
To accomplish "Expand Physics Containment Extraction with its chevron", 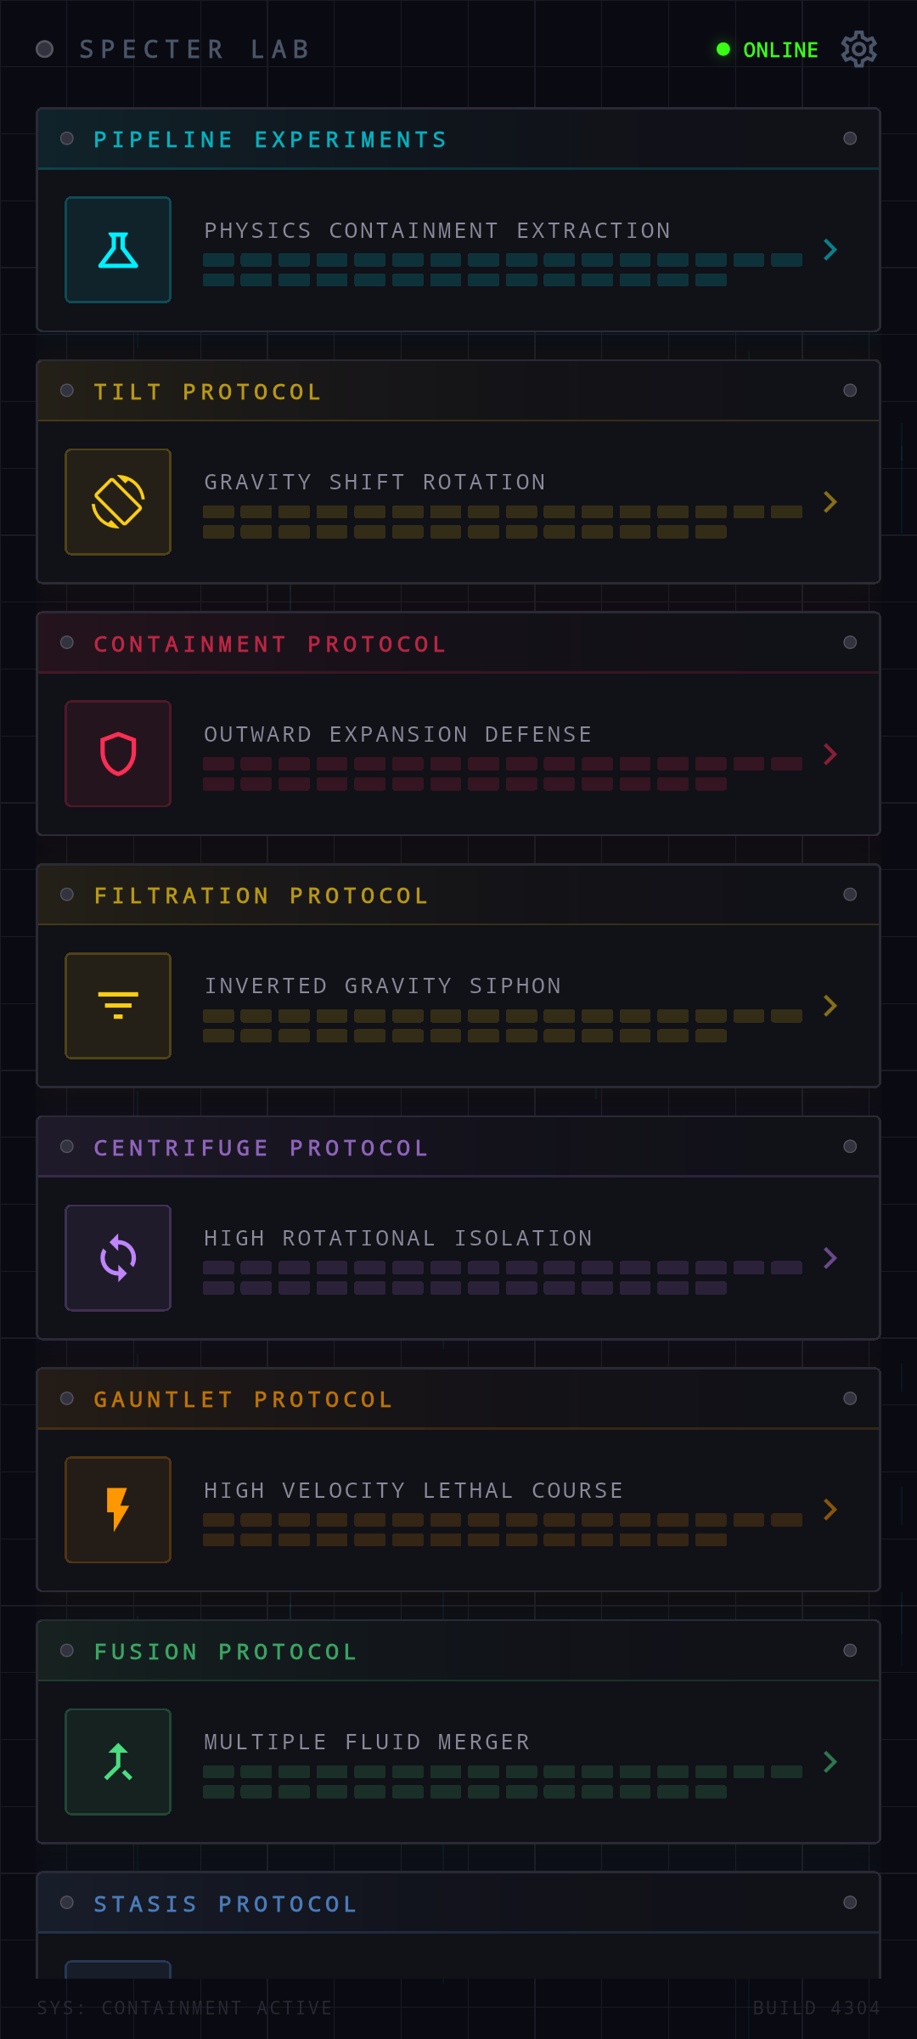I will tap(830, 250).
